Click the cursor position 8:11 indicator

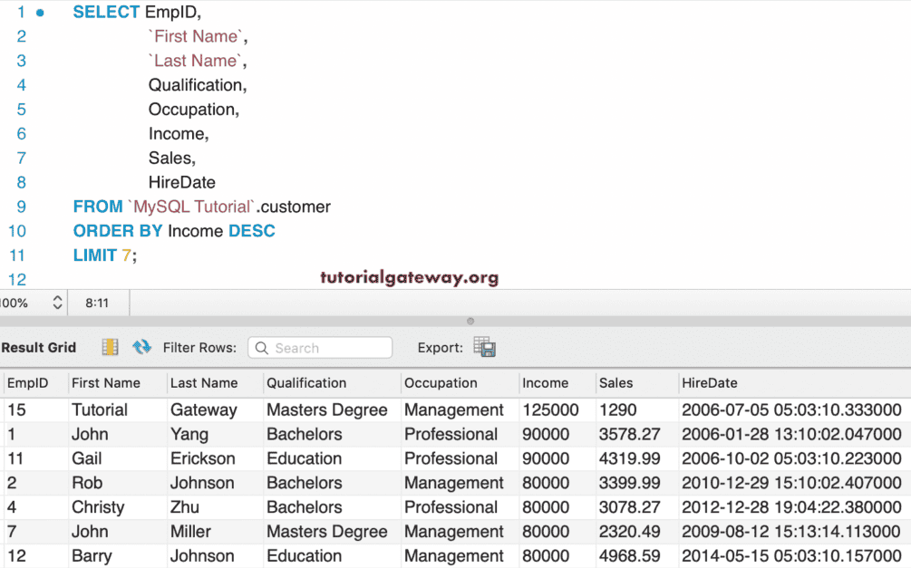pos(97,303)
